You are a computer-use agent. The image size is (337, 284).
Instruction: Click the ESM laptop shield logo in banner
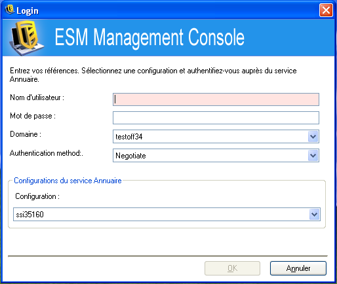[27, 37]
